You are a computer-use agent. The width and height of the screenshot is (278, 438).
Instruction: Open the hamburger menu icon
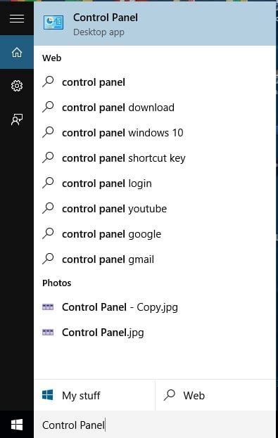(17, 19)
